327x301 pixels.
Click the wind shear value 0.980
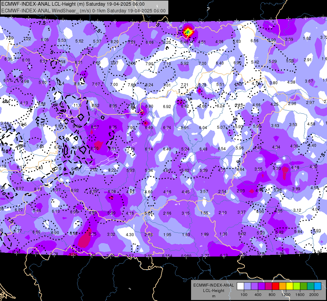pyautogui.click(x=186, y=256)
